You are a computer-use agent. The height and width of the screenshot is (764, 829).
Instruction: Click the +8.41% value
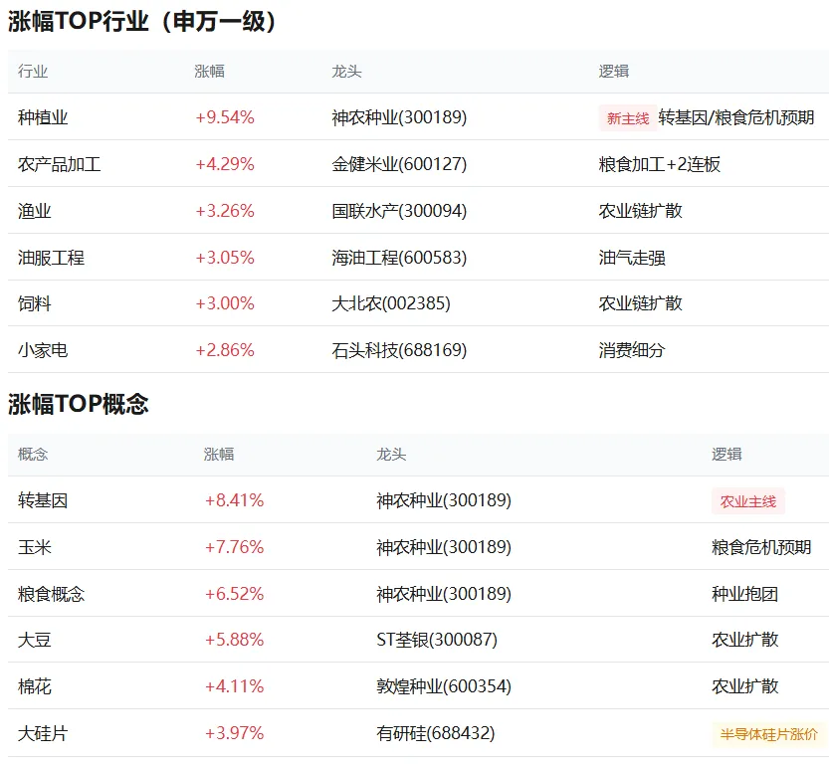point(234,500)
